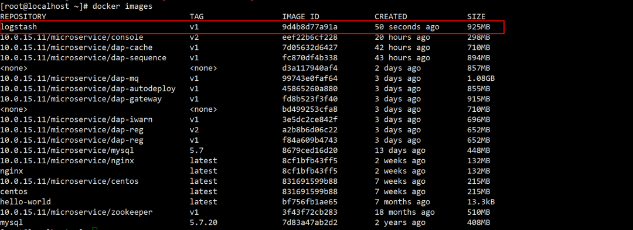The image size is (633, 230).
Task: Select image ID 3f43f72cb283
Action: (309, 212)
